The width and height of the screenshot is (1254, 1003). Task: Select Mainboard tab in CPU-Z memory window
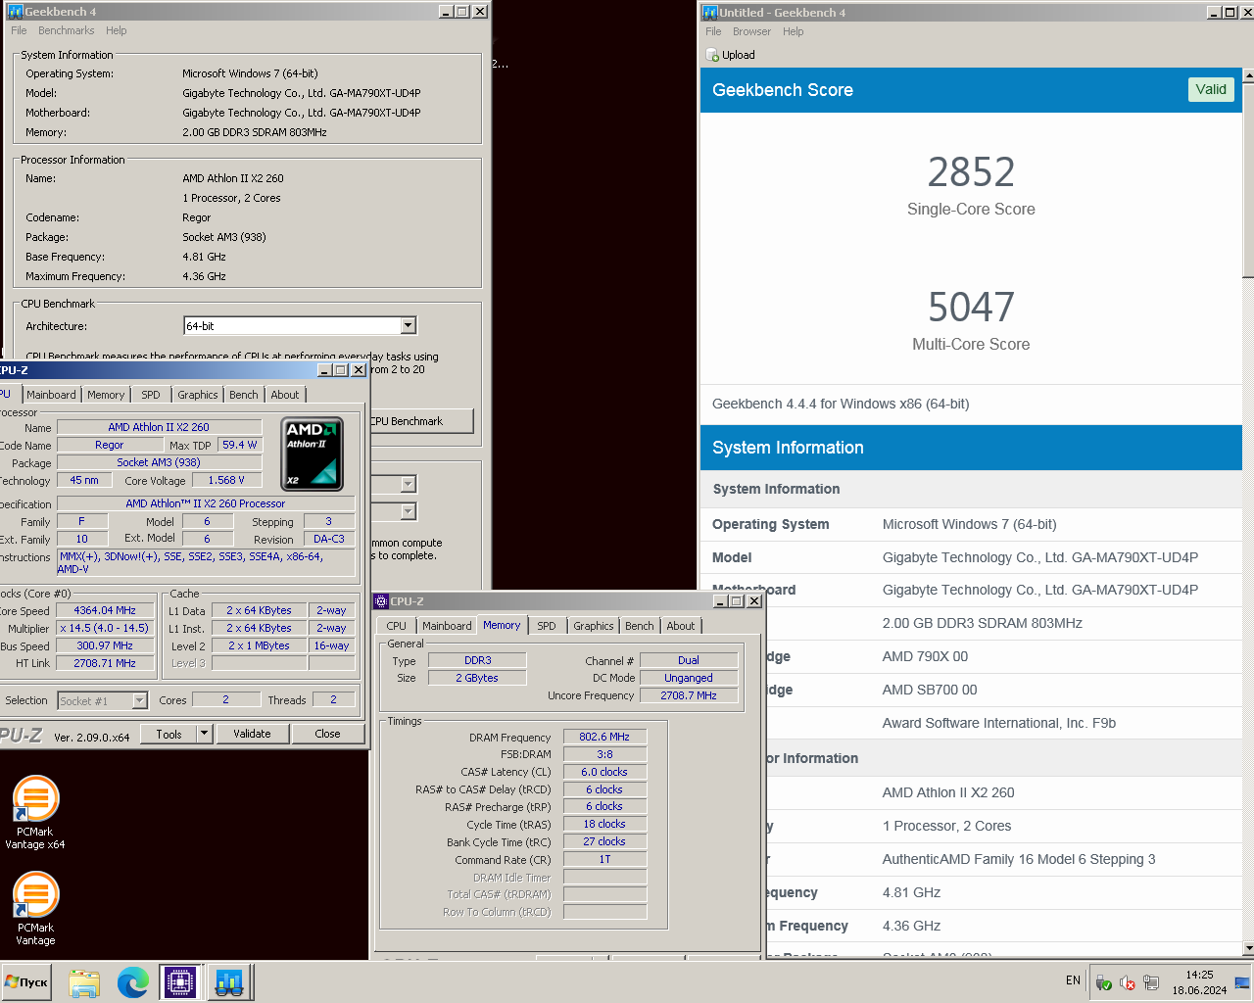point(447,626)
